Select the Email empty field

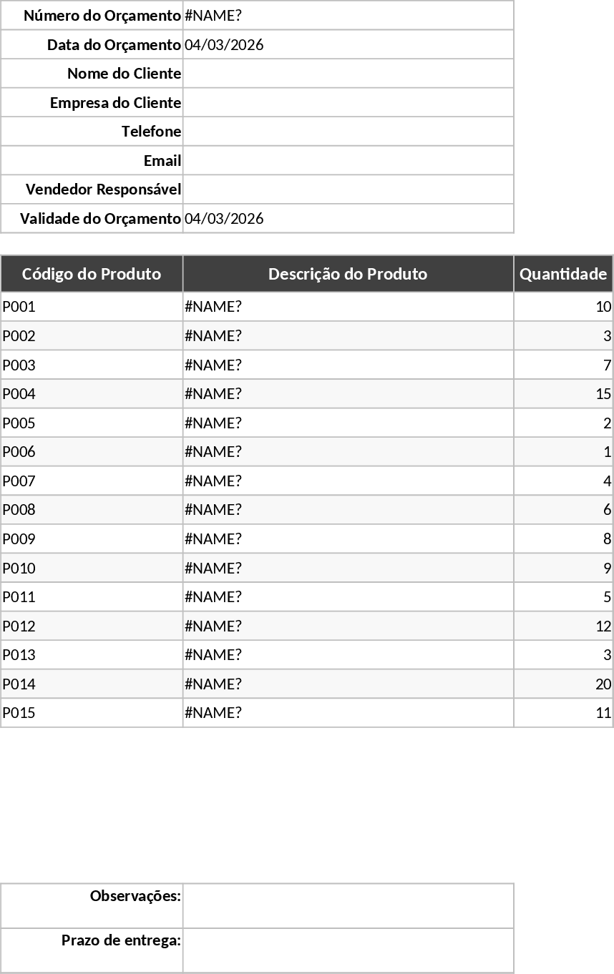(348, 161)
